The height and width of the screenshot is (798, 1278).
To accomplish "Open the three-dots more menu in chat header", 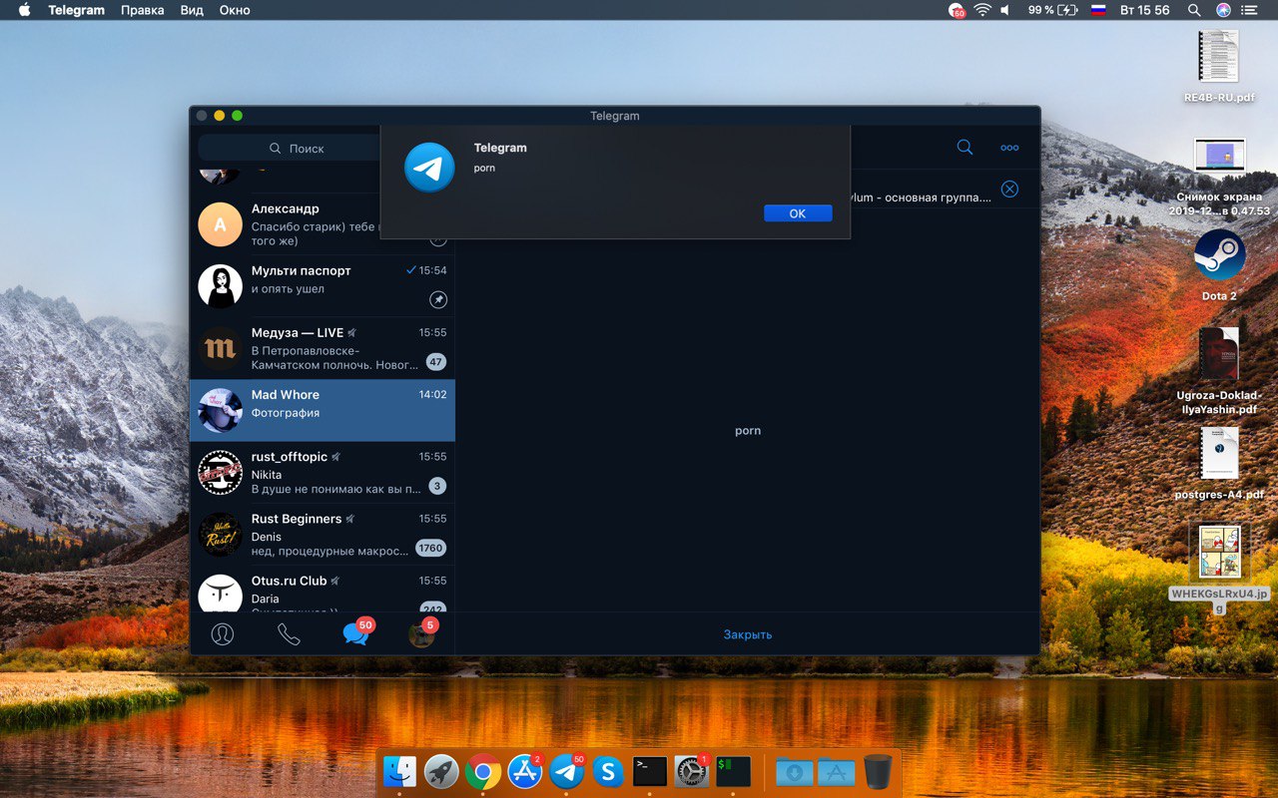I will (1009, 148).
